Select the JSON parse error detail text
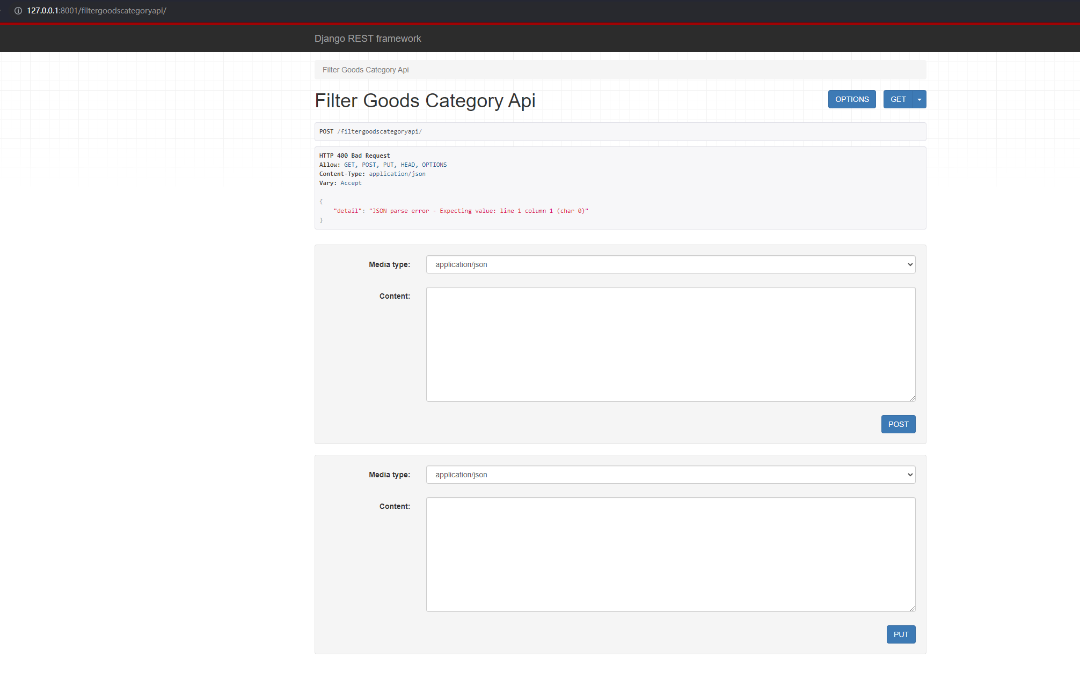This screenshot has height=680, width=1080. (478, 211)
